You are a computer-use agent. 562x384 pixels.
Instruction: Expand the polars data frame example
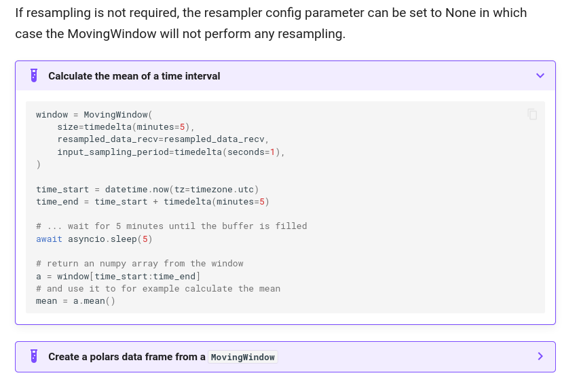pos(540,356)
